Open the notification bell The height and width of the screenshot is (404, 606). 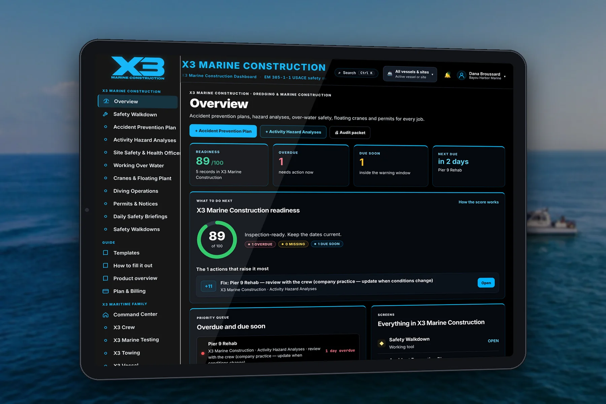coord(447,75)
